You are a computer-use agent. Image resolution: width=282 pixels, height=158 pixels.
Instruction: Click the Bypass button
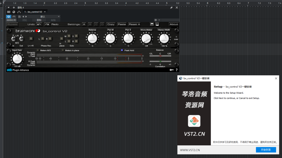(12, 24)
